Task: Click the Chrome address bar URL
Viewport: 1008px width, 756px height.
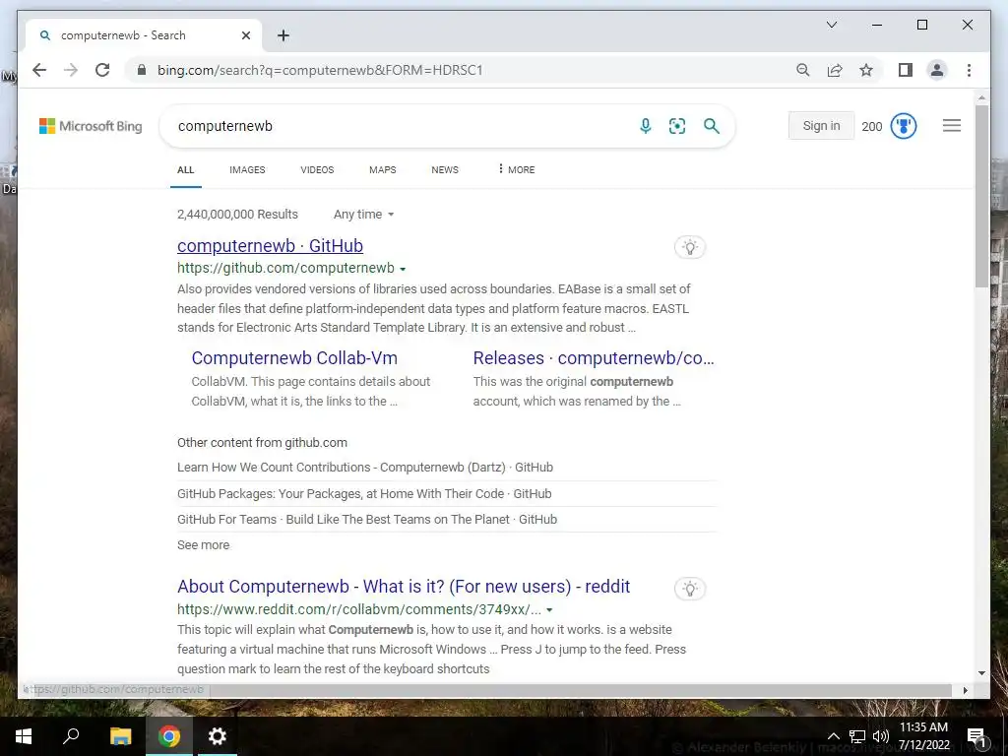Action: (320, 70)
